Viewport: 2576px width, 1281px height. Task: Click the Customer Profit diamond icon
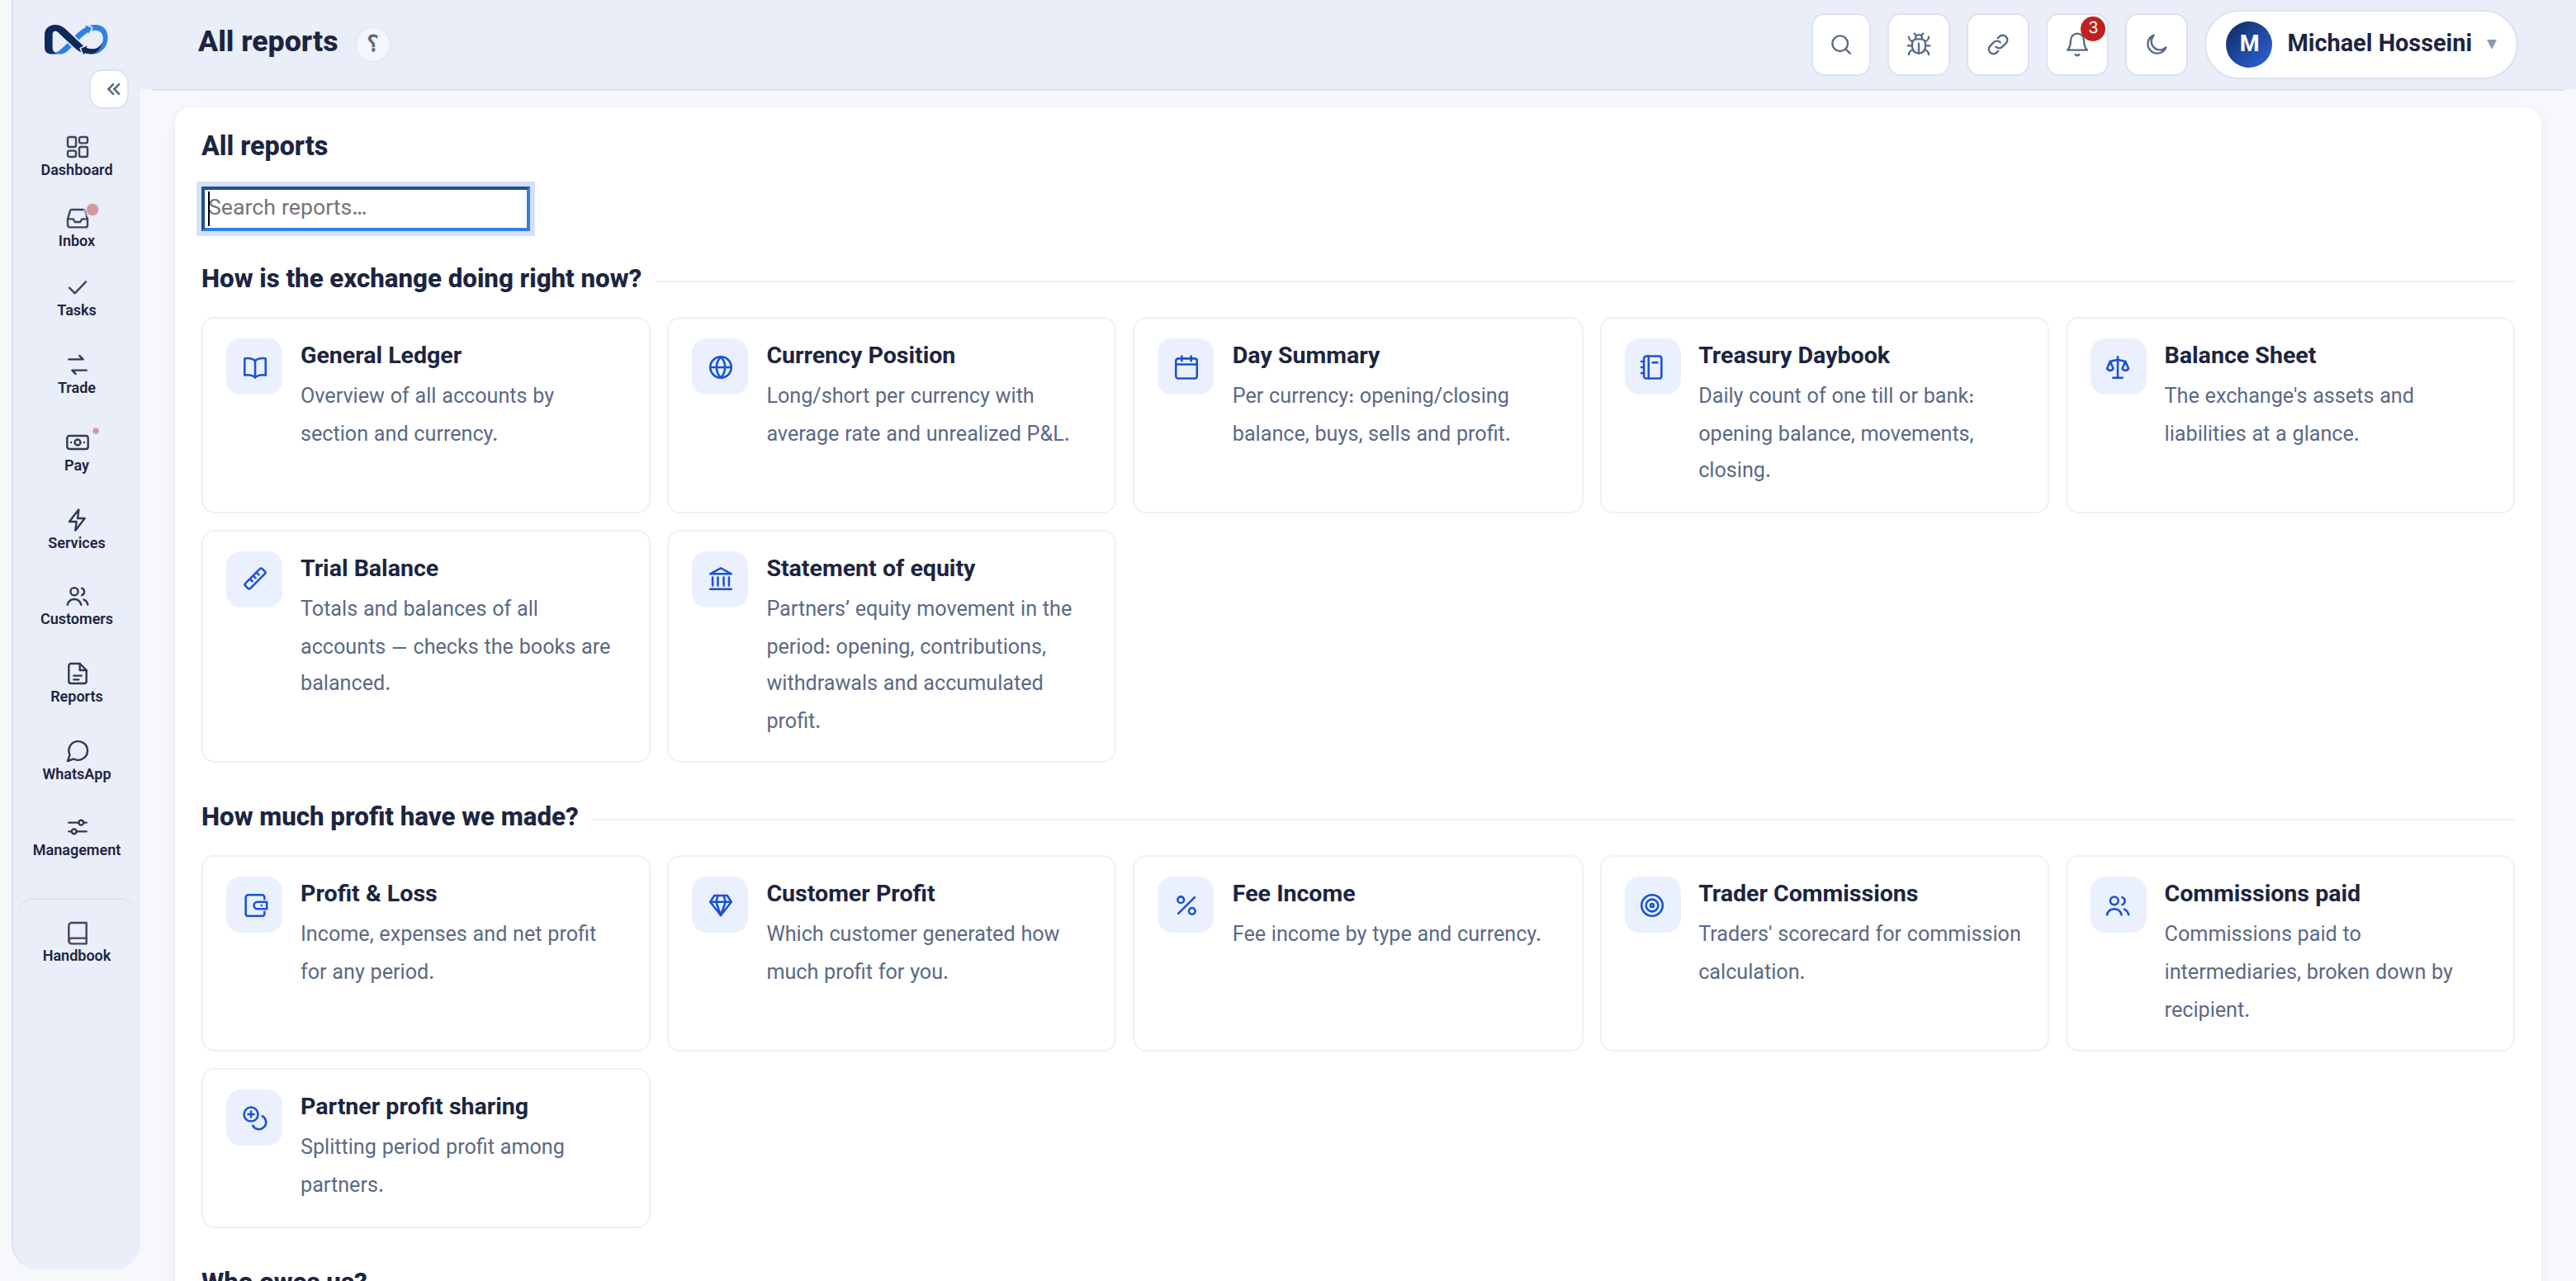(x=720, y=905)
